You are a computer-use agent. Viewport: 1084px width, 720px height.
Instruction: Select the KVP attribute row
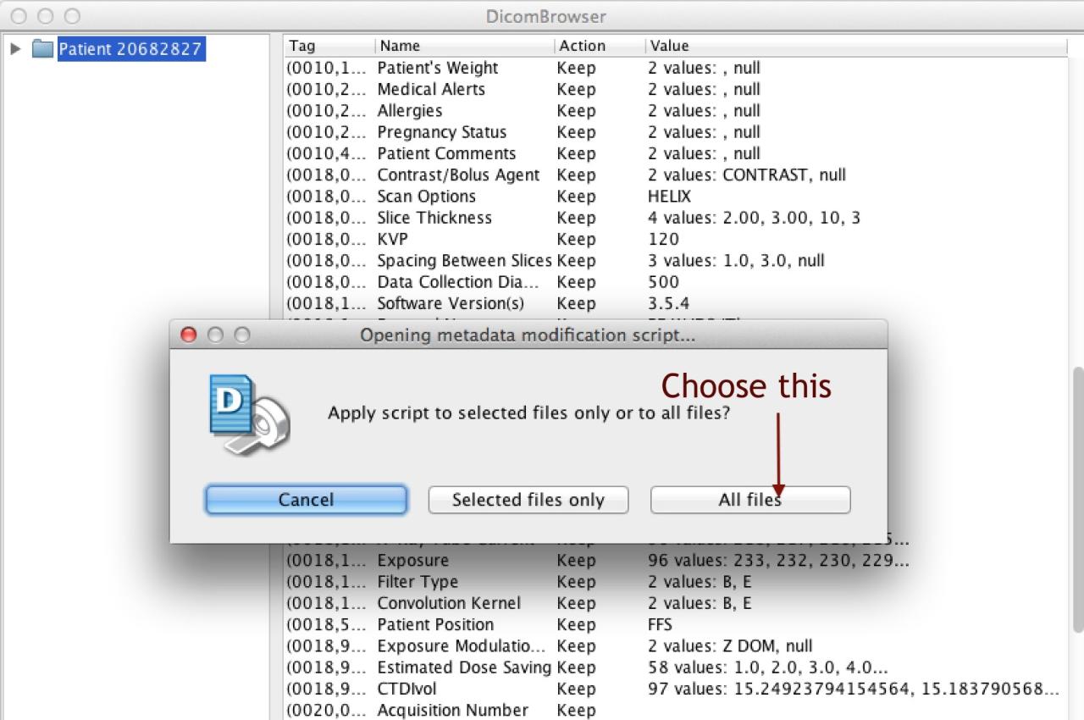(x=392, y=239)
